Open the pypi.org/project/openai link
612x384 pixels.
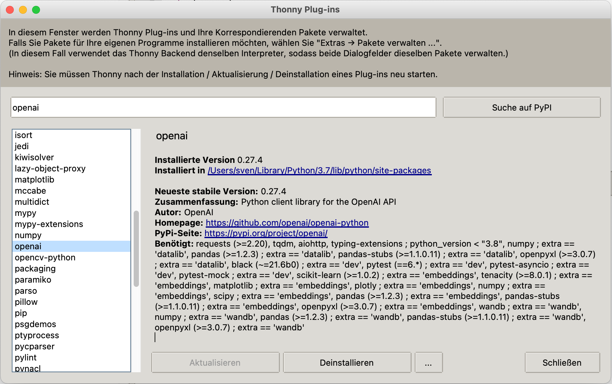point(266,233)
